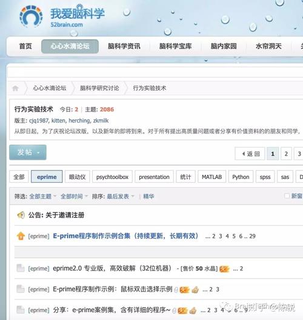Viewport: 303px width, 320px height.
Task: Select the sas category tab
Action: pos(285,177)
